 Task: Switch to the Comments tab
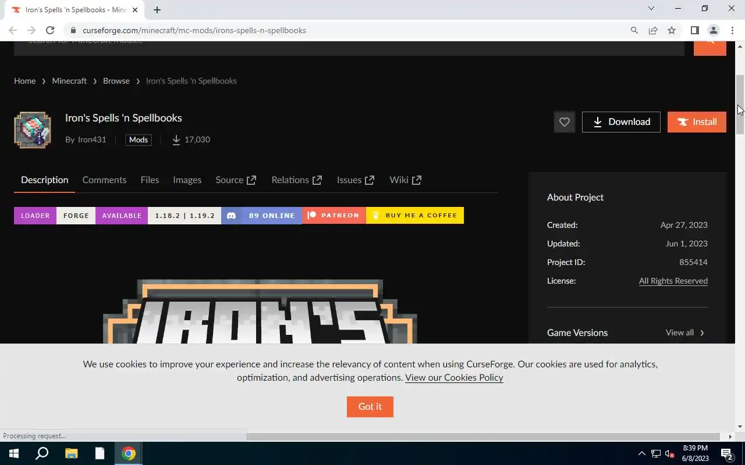coord(104,180)
